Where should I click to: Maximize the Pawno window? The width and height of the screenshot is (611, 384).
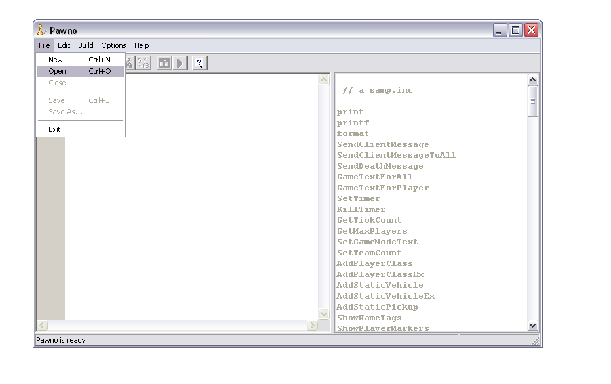coord(515,30)
